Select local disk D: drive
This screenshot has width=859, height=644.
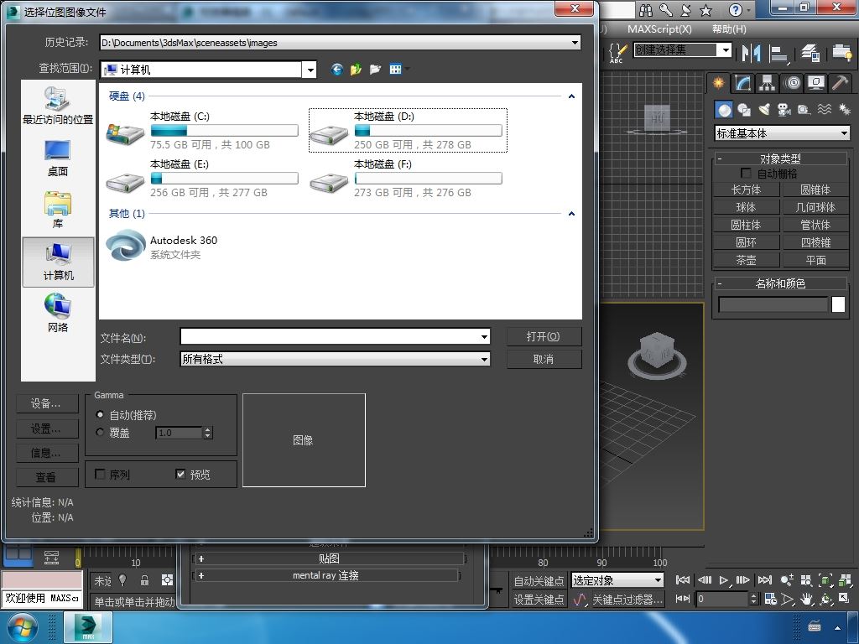click(408, 130)
